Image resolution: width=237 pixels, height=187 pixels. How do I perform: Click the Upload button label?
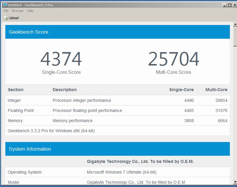14,18
